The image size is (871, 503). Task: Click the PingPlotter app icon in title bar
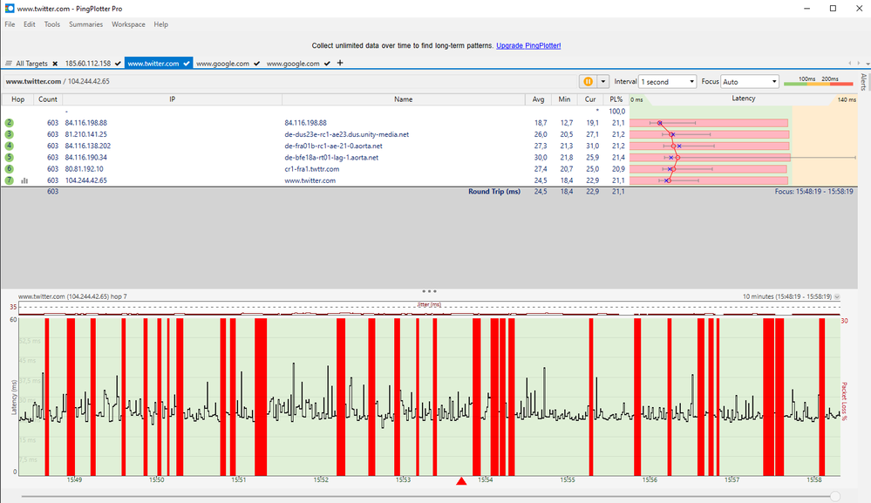point(10,9)
